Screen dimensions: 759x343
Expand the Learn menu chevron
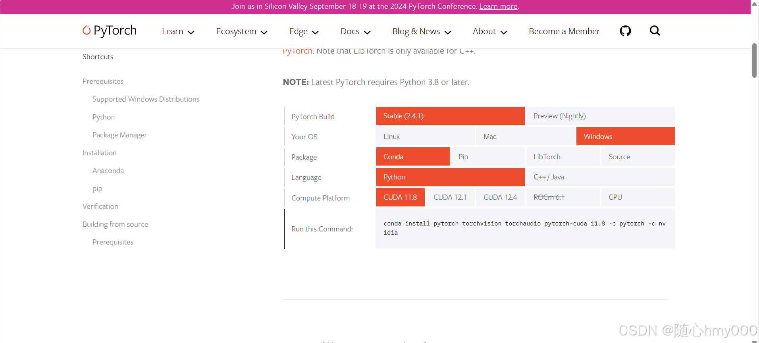click(x=191, y=33)
